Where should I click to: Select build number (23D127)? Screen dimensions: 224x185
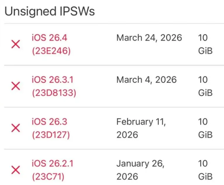51,135
